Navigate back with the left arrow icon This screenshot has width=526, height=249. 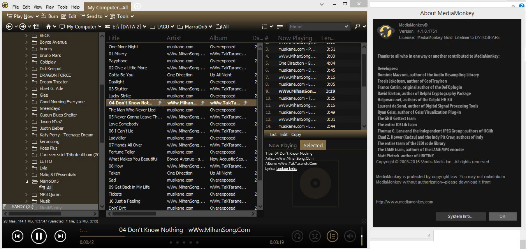point(10,26)
